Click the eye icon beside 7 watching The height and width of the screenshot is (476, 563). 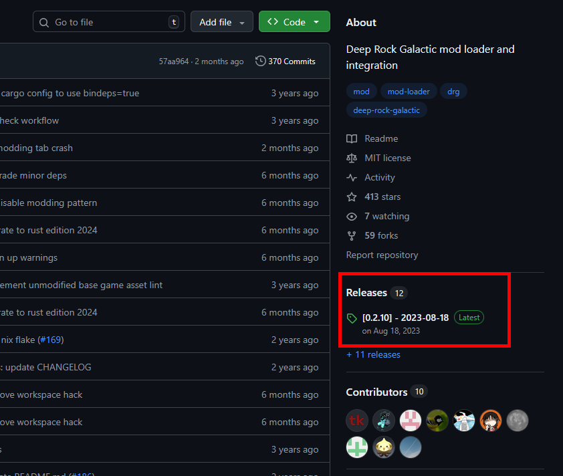click(x=352, y=217)
